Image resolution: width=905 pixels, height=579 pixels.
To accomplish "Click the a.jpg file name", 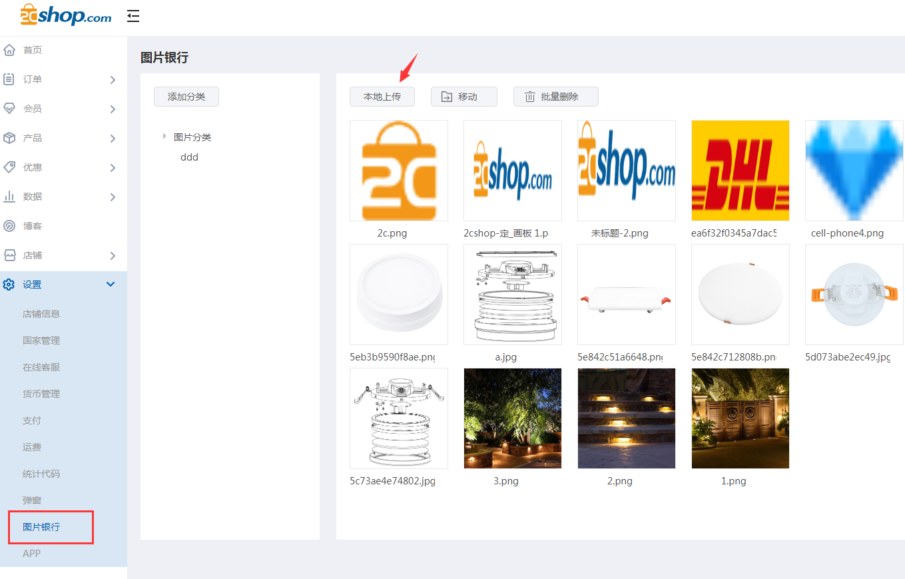I will pos(506,357).
